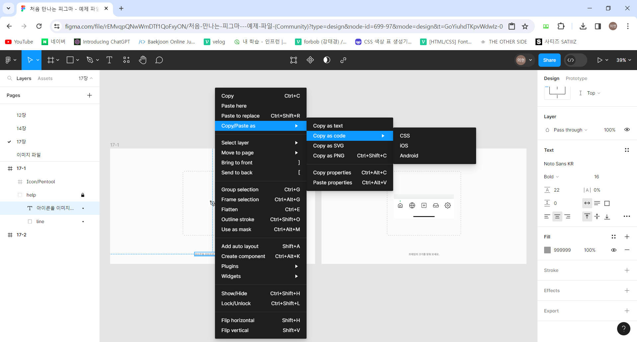Select the Move tool
The width and height of the screenshot is (637, 342).
click(x=30, y=60)
